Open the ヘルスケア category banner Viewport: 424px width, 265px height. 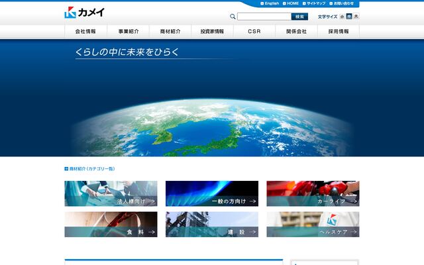[313, 225]
